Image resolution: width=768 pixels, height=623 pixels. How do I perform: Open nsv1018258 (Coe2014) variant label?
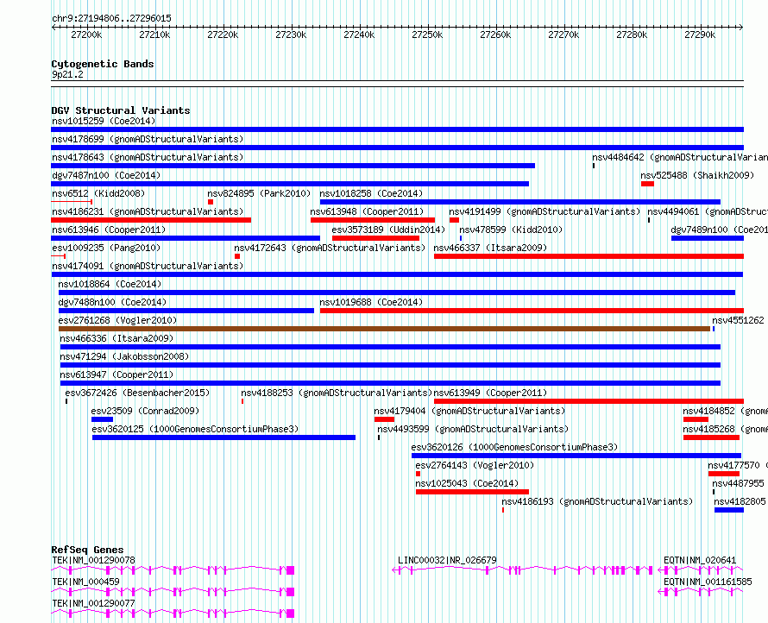coord(371,193)
